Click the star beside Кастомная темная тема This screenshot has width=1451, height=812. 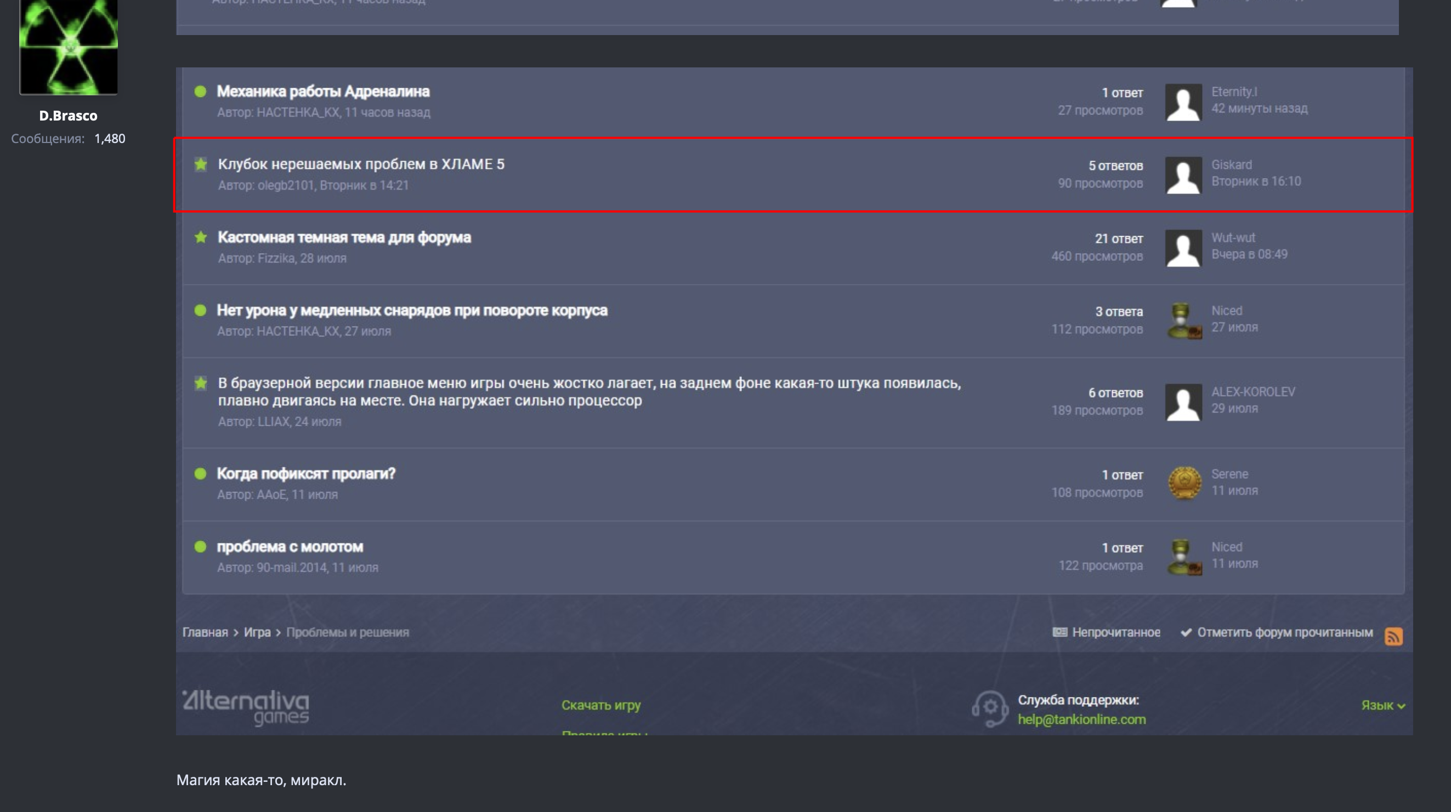[x=201, y=237]
